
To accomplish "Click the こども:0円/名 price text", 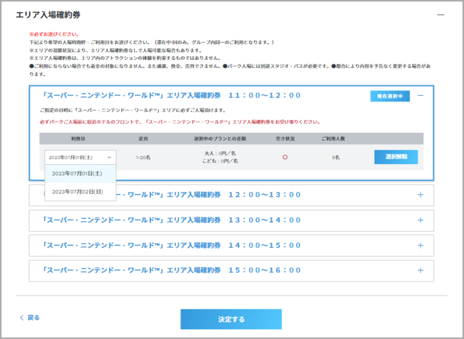I will (x=220, y=161).
